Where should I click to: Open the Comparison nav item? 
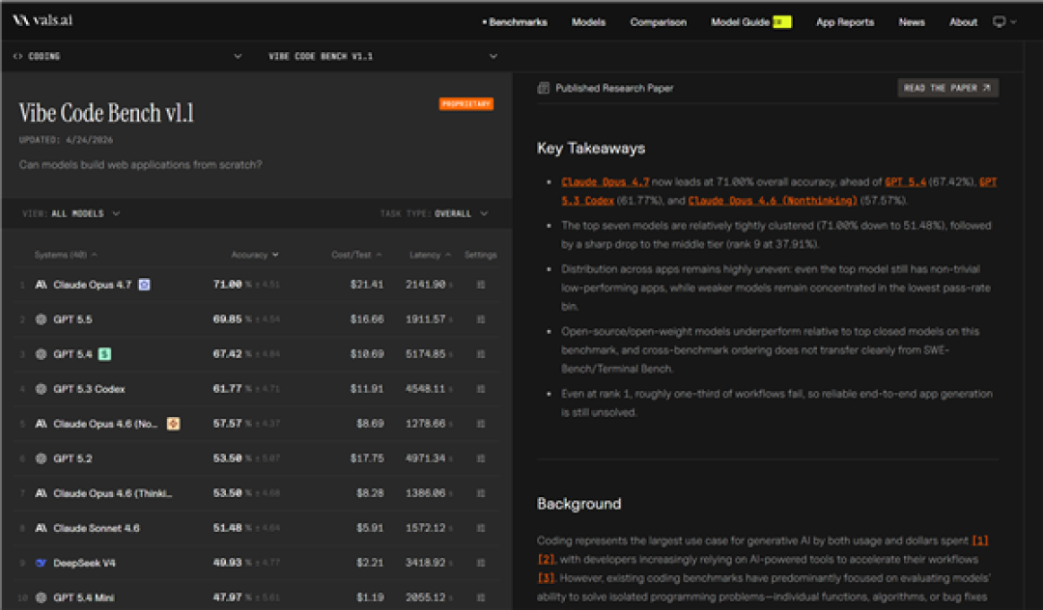pos(659,22)
